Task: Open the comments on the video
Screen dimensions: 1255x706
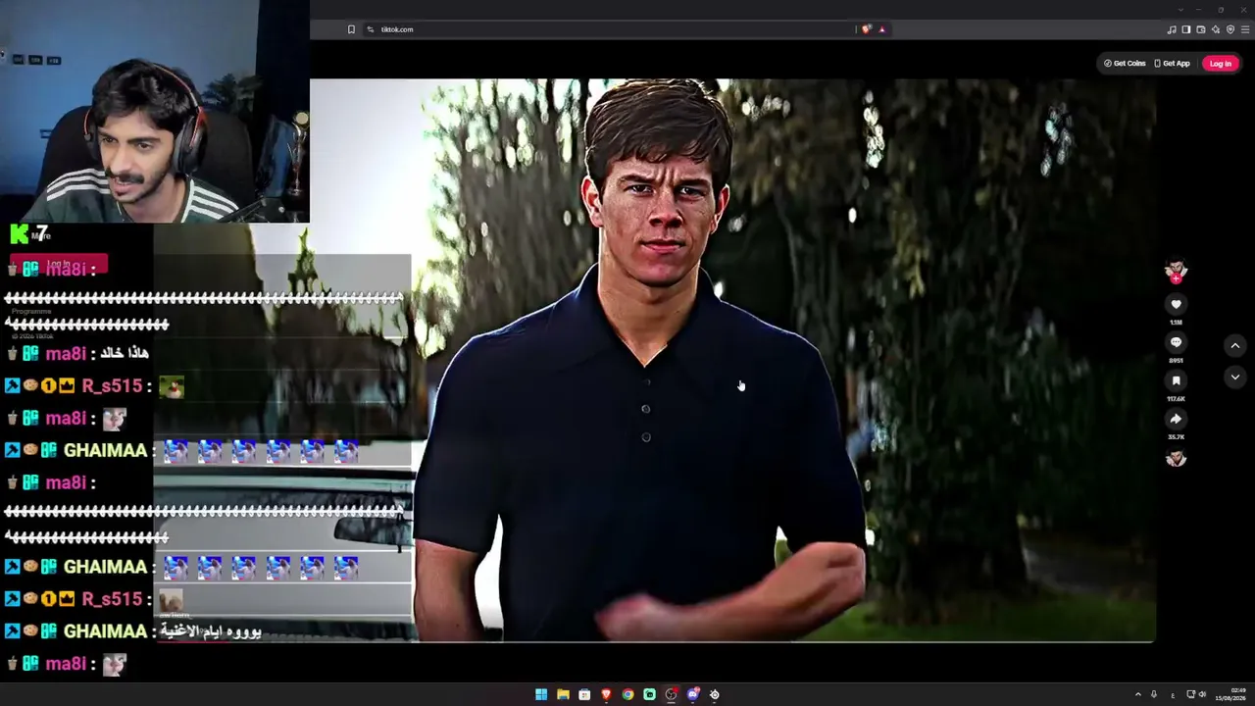Action: [1176, 342]
